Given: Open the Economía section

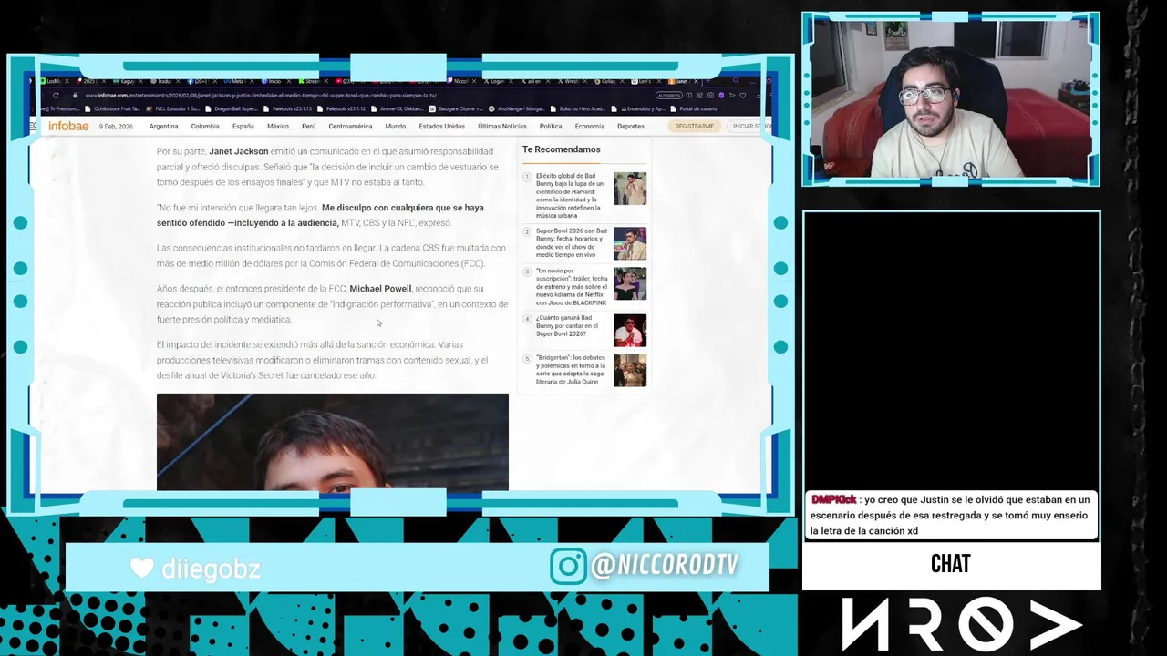Looking at the screenshot, I should (x=589, y=127).
